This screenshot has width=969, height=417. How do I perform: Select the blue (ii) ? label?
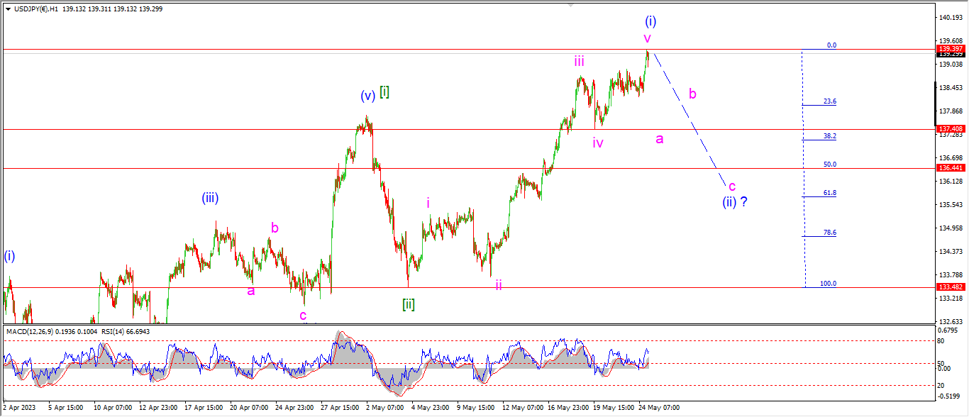(x=735, y=201)
